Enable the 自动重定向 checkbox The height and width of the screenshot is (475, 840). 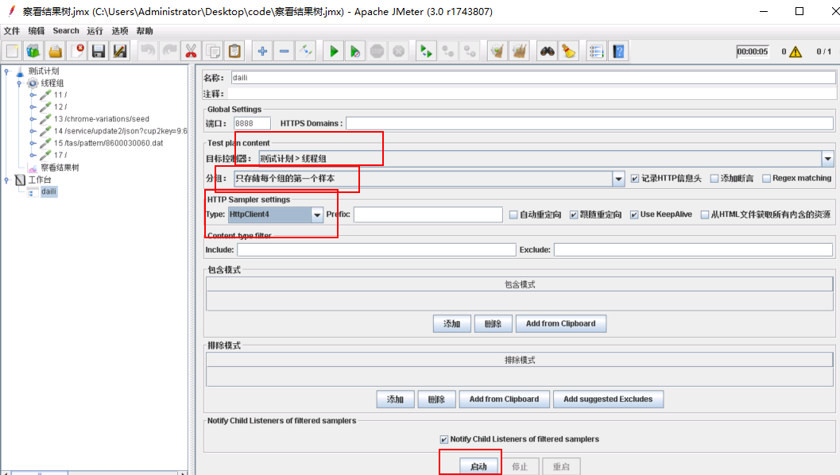pos(513,214)
